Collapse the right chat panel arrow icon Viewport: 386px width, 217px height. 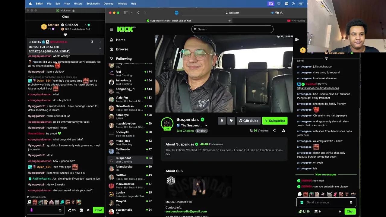pyautogui.click(x=297, y=39)
